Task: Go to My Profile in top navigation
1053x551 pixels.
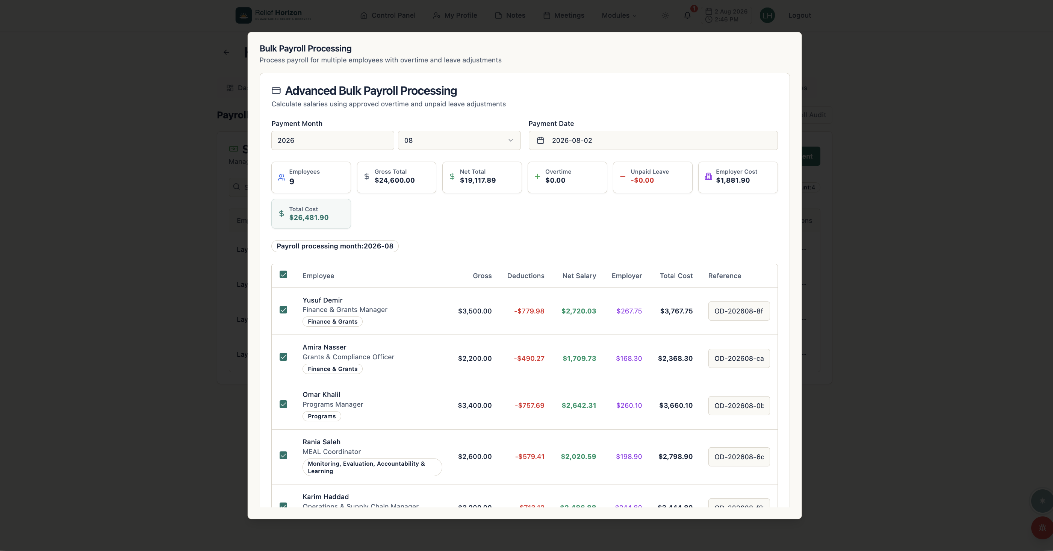Action: pos(455,15)
